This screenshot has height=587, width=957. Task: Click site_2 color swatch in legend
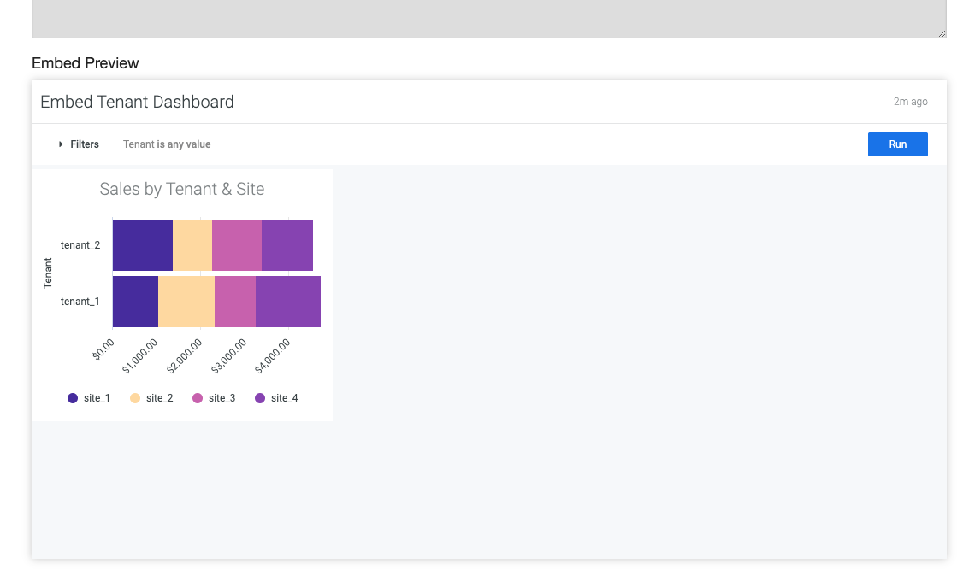135,397
